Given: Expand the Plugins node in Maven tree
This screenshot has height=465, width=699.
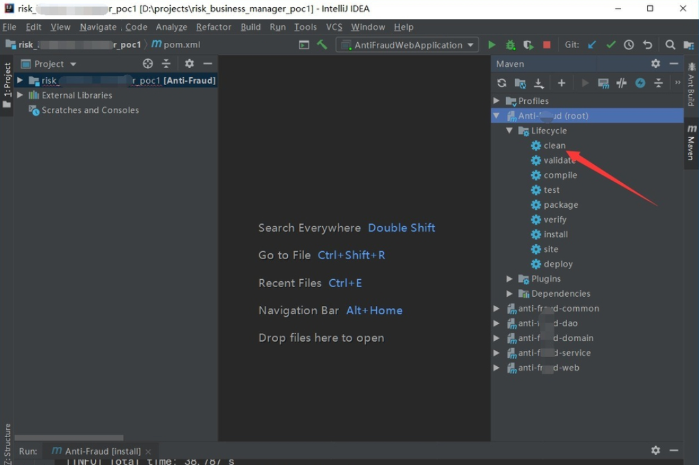Looking at the screenshot, I should click(x=510, y=279).
